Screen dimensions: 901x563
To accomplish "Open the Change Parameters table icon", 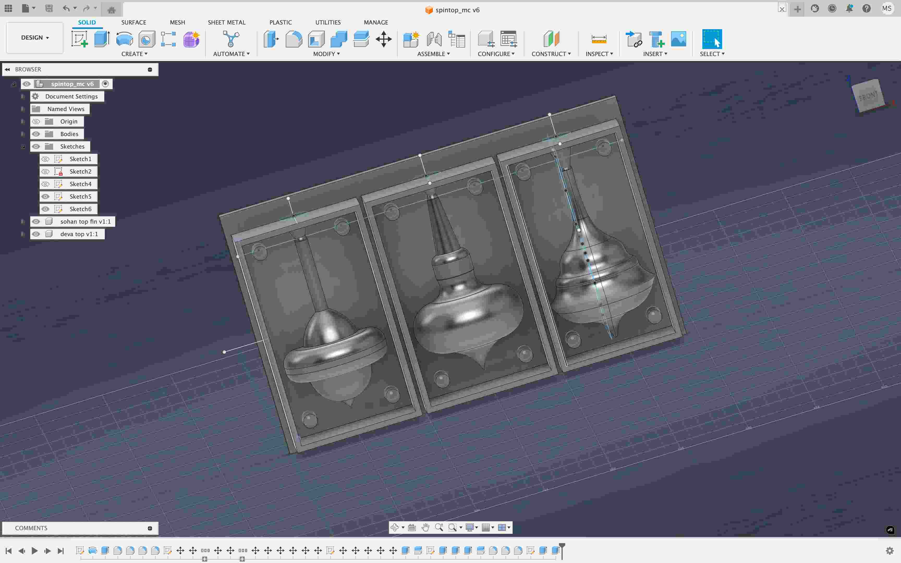I will click(x=456, y=39).
